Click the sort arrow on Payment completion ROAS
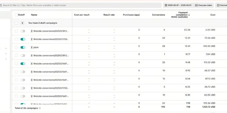 [x=189, y=15]
